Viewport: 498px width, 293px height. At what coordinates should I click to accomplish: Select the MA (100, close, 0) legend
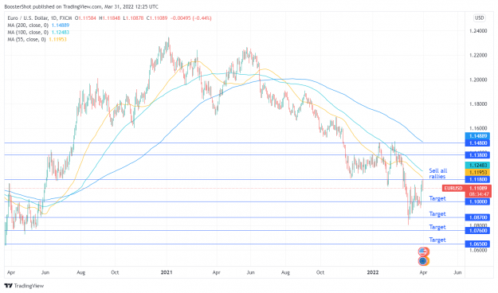point(28,33)
